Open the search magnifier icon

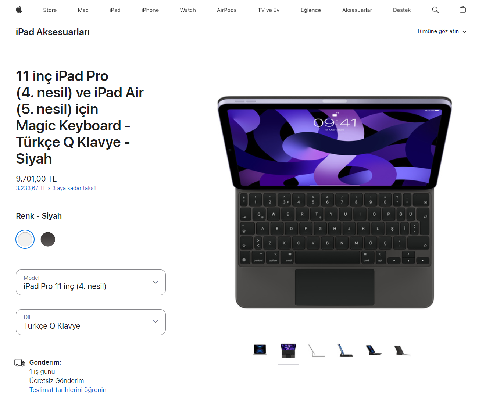(435, 10)
